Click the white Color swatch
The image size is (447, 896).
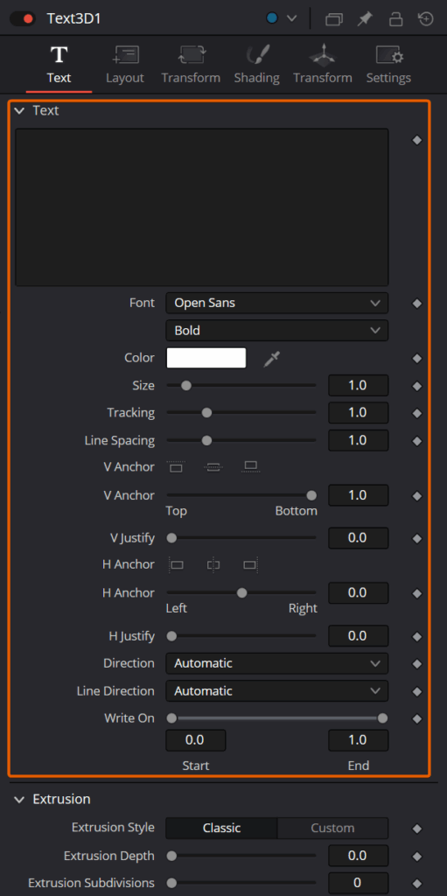(206, 358)
